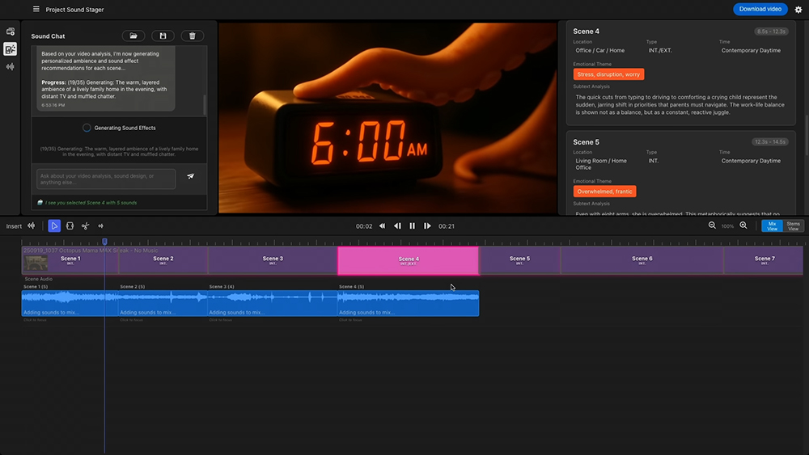Open the waveform panel in the left sidebar
Viewport: 809px width, 455px height.
[11, 66]
